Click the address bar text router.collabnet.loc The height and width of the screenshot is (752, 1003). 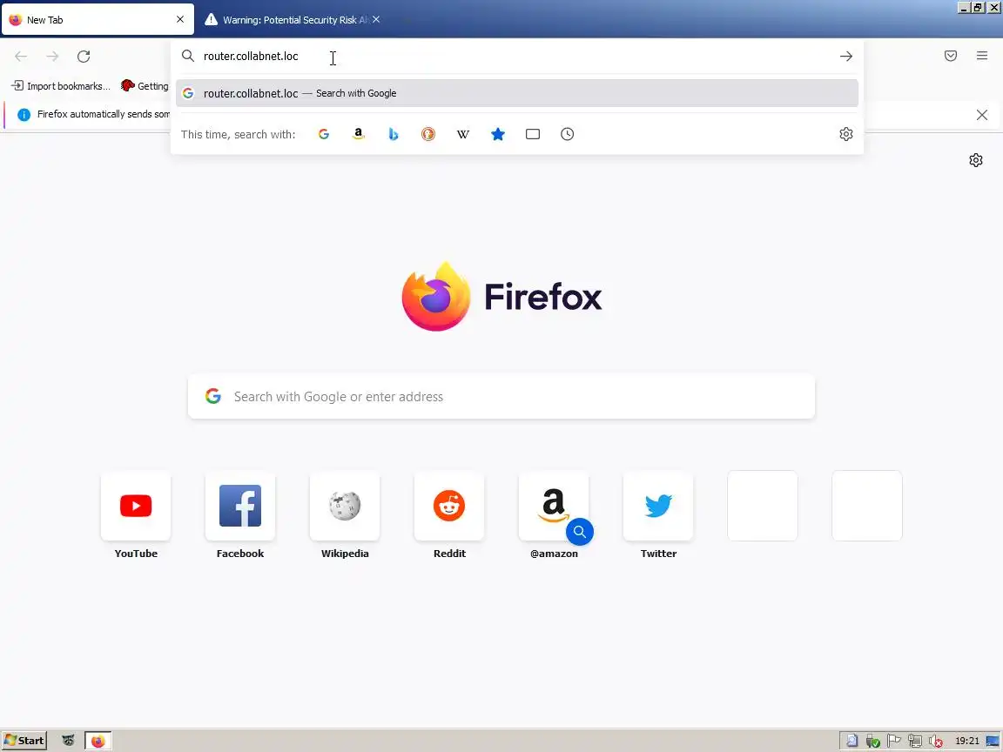(x=251, y=57)
